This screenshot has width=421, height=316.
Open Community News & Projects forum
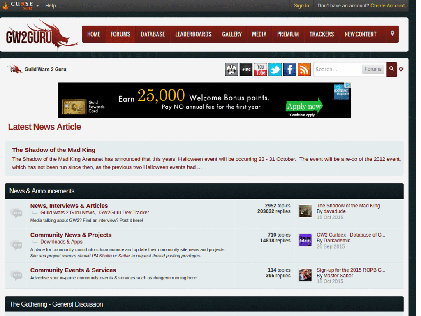tap(71, 235)
